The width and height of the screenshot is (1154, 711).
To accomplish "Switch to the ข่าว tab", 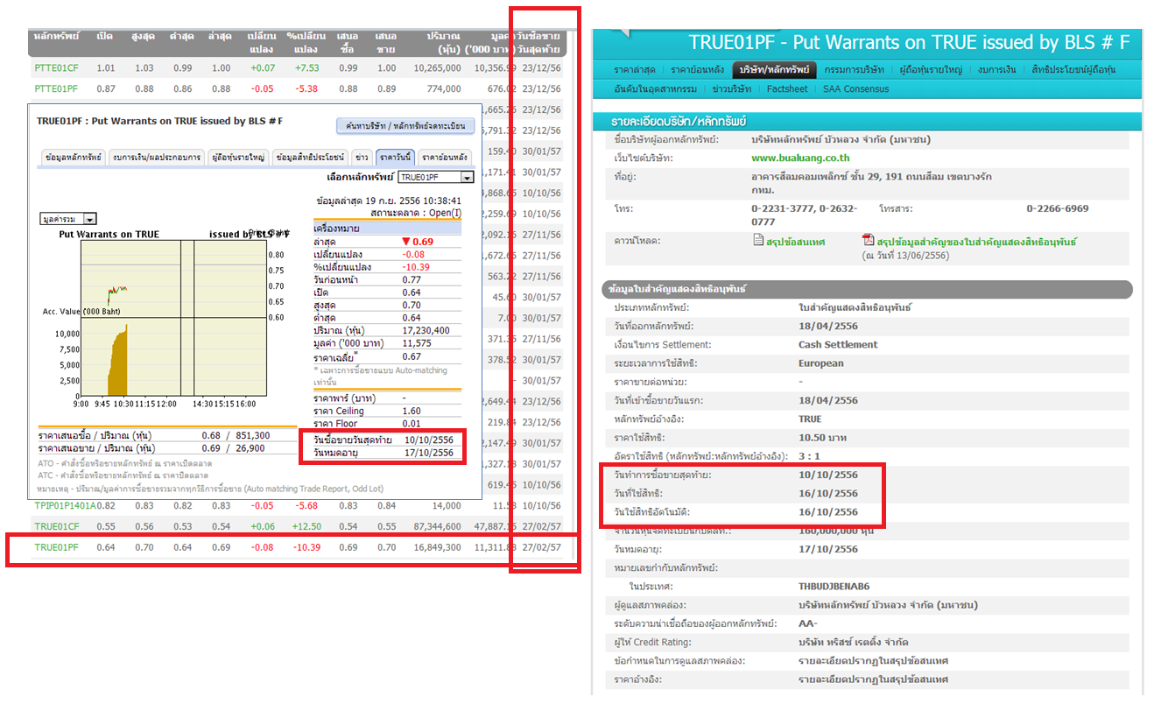I will coord(362,158).
